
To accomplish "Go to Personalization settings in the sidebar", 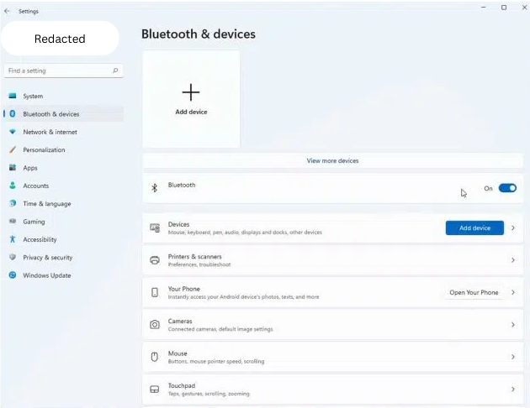I will point(44,149).
